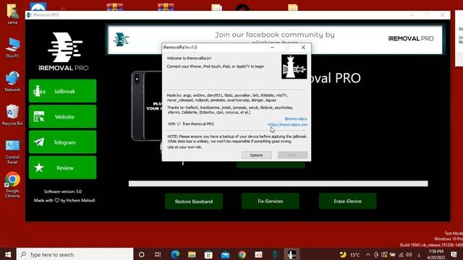Image resolution: width=463 pixels, height=260 pixels.
Task: Open the sama user folder on the desktop
Action: pyautogui.click(x=12, y=14)
